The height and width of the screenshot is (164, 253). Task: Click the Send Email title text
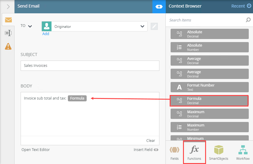[x=28, y=6]
